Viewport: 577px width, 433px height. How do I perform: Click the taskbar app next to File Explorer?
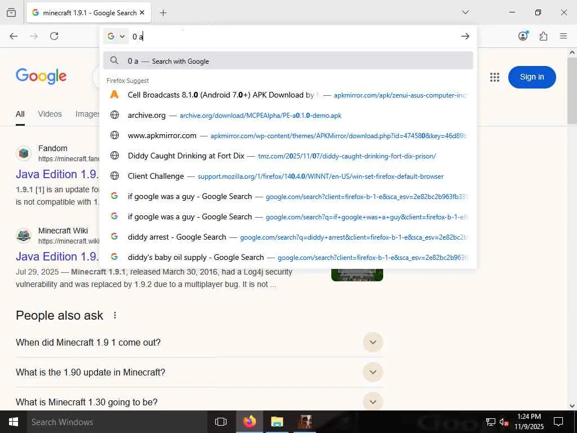point(304,422)
